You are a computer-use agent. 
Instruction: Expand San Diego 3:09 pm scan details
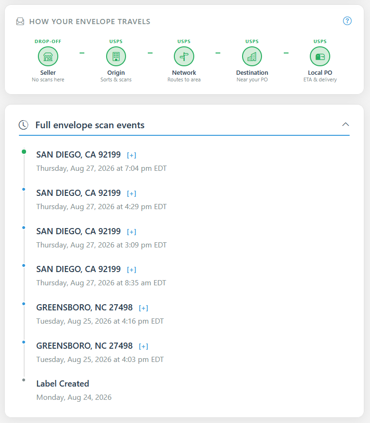[x=132, y=232]
